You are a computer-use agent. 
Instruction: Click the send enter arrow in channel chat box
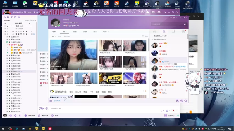[x=162, y=111]
